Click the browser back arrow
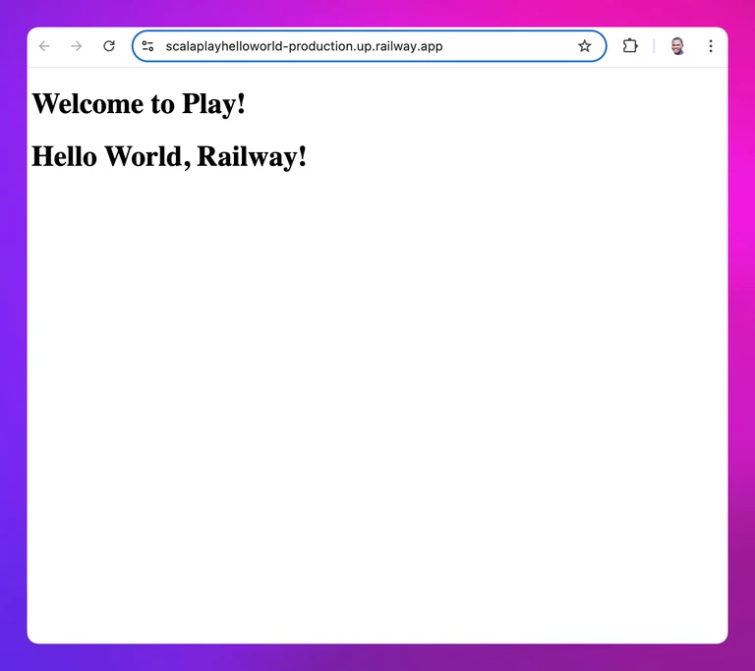The width and height of the screenshot is (755, 671). pos(44,46)
